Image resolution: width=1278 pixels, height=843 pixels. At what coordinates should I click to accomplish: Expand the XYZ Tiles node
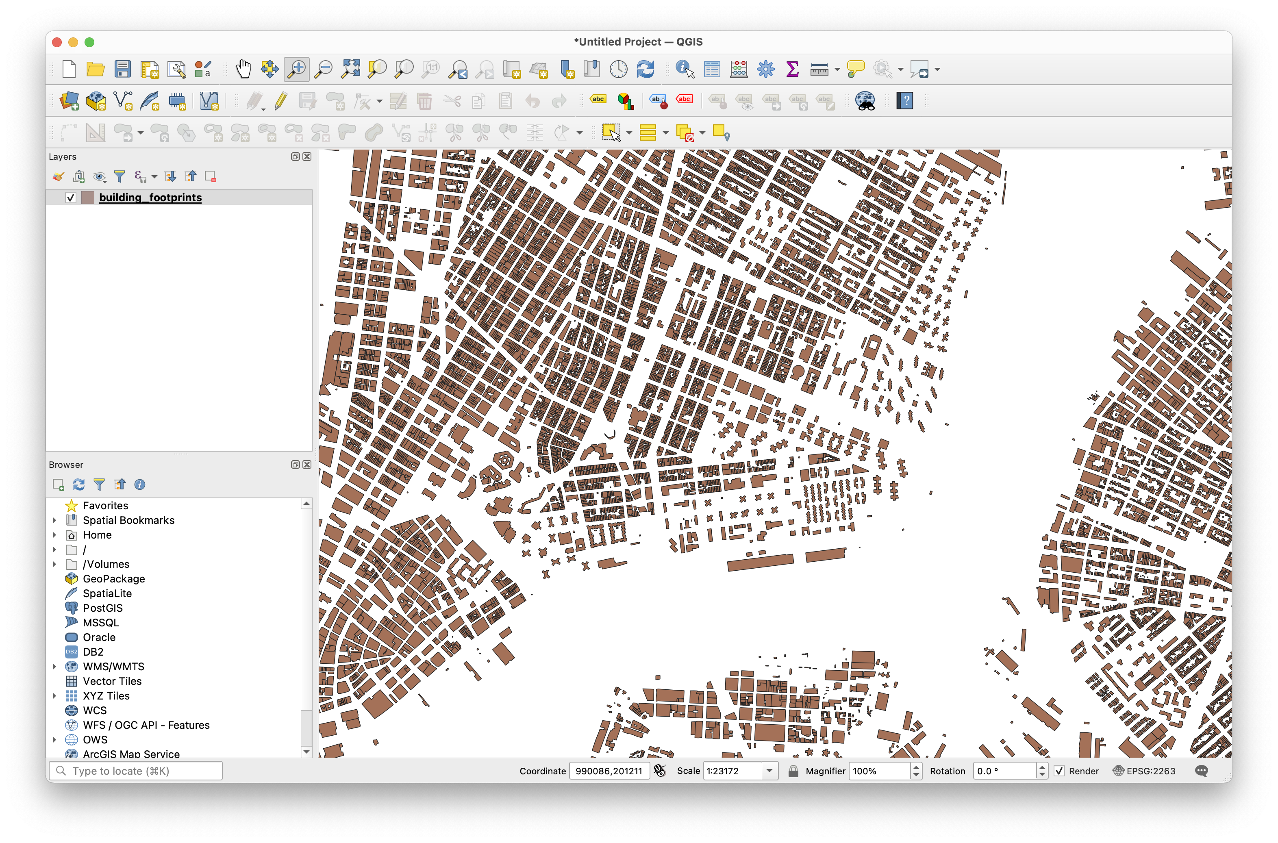pos(54,696)
